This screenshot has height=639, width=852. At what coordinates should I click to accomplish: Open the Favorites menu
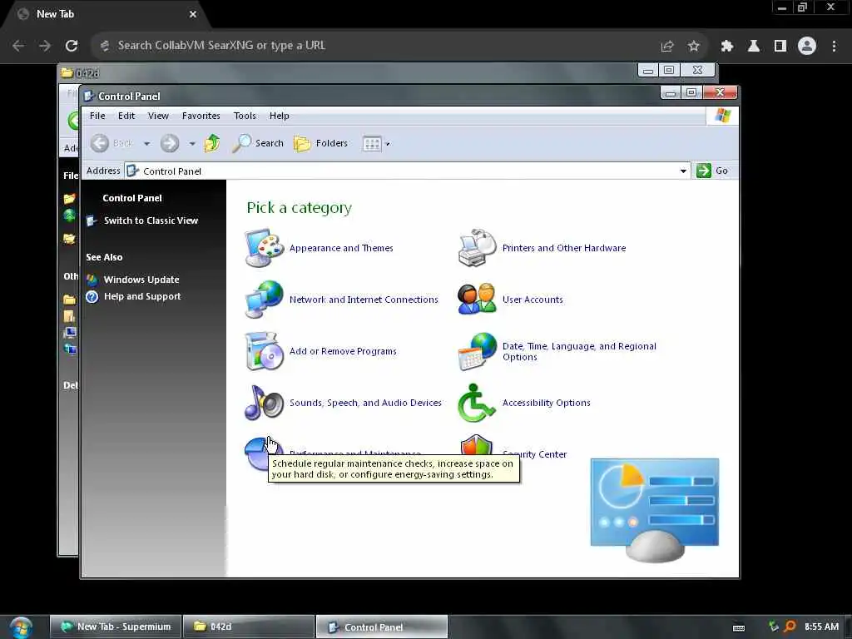coord(201,116)
